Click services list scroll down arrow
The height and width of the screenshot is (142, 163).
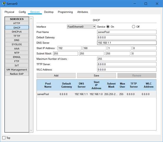coord(31,130)
